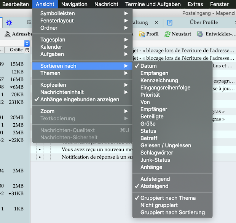
Task: Select Gruppiert nach Sortierung option
Action: click(x=172, y=212)
